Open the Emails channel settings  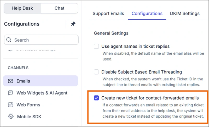23,81
